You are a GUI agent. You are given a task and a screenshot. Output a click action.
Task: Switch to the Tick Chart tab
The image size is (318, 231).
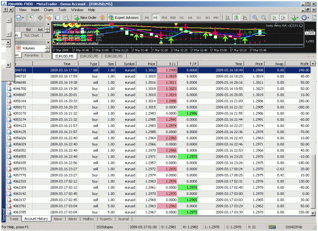(x=32, y=35)
